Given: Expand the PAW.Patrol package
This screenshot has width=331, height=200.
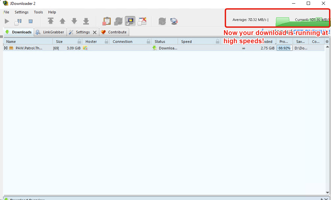Looking at the screenshot, I should pyautogui.click(x=6, y=48).
